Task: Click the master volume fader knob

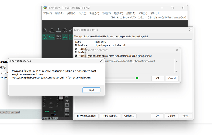Action: pos(61,98)
